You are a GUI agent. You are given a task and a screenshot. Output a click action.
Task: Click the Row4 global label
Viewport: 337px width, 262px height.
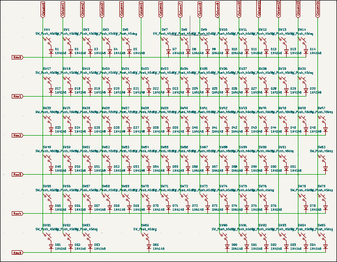point(18,214)
